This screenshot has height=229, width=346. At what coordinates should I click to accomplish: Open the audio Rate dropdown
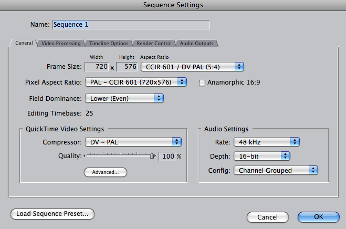click(x=266, y=141)
